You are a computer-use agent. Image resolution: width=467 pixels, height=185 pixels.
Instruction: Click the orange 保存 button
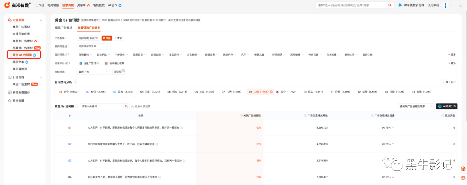[107, 38]
